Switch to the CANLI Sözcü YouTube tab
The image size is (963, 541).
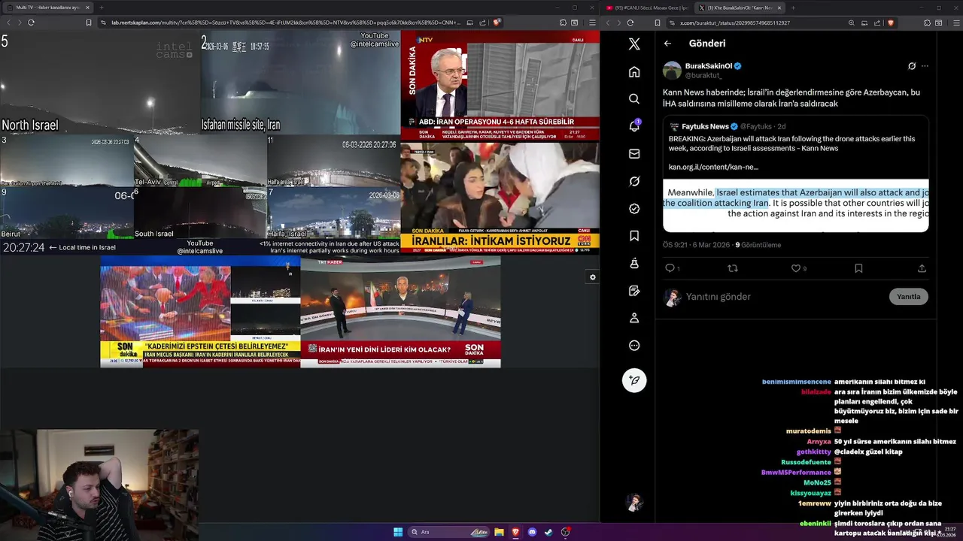point(647,8)
